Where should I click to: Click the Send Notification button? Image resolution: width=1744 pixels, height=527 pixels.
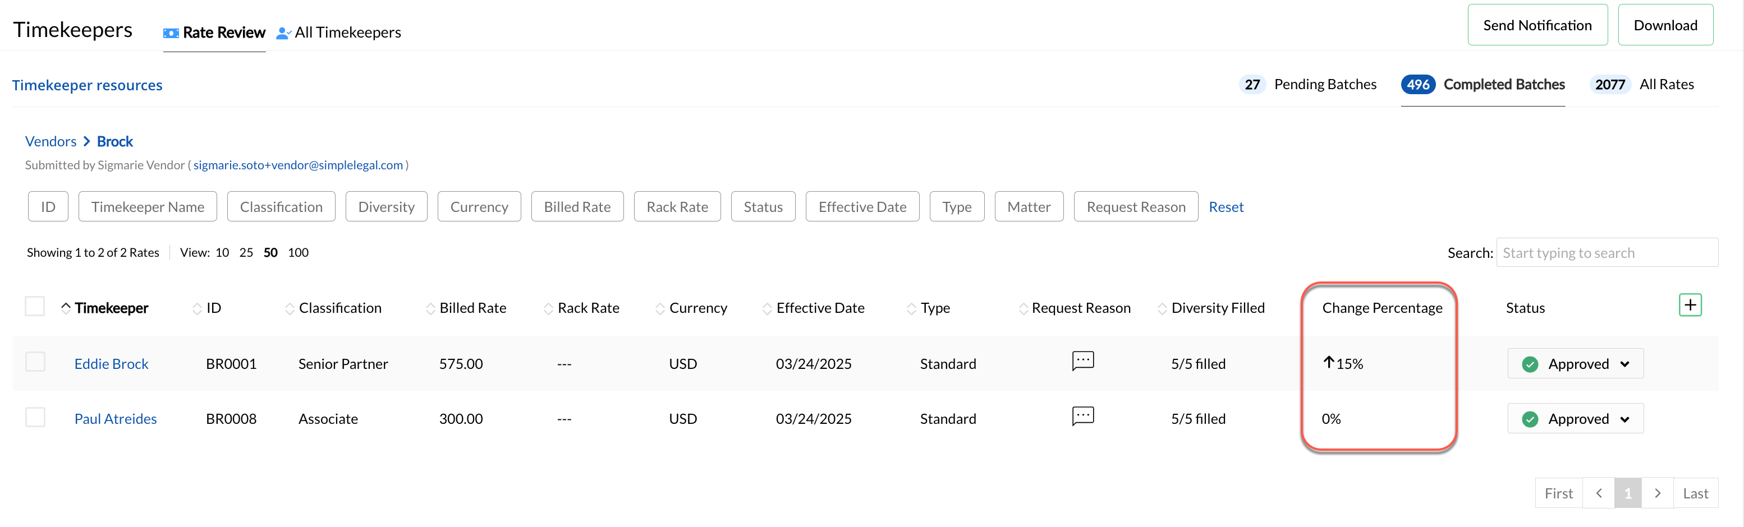point(1537,25)
